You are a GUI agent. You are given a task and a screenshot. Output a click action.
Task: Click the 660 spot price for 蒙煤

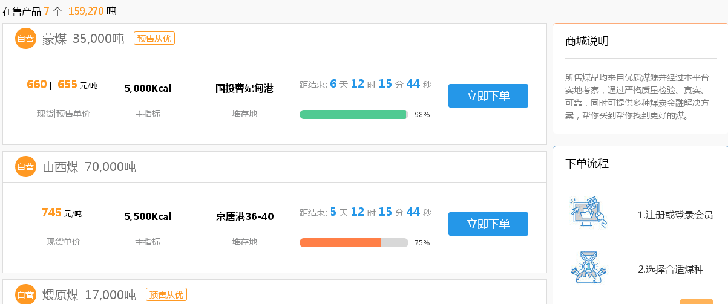click(37, 85)
